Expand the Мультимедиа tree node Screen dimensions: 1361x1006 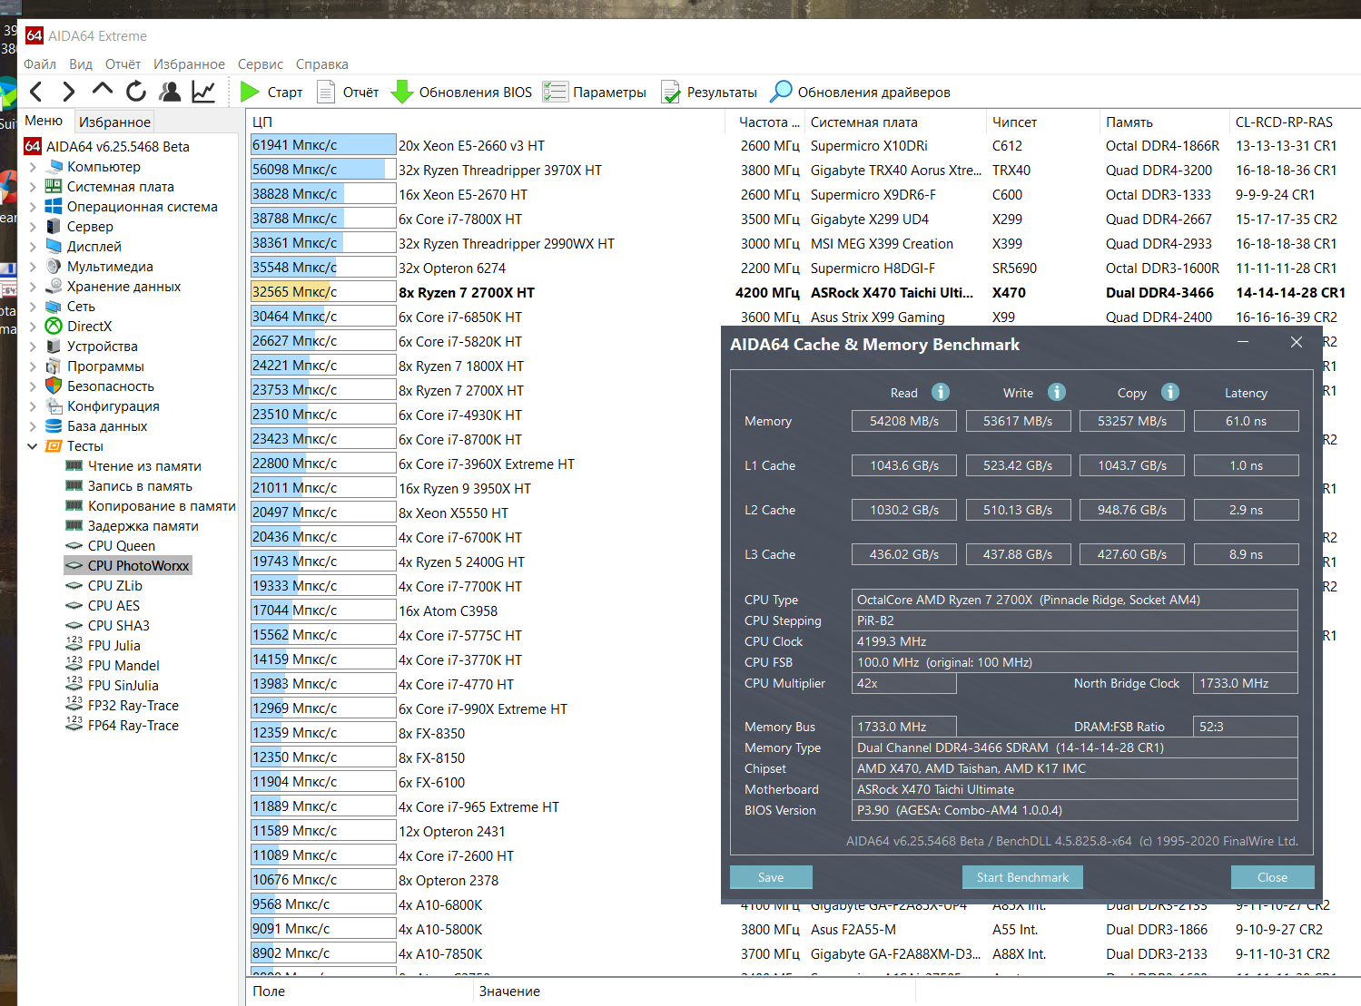tap(33, 267)
